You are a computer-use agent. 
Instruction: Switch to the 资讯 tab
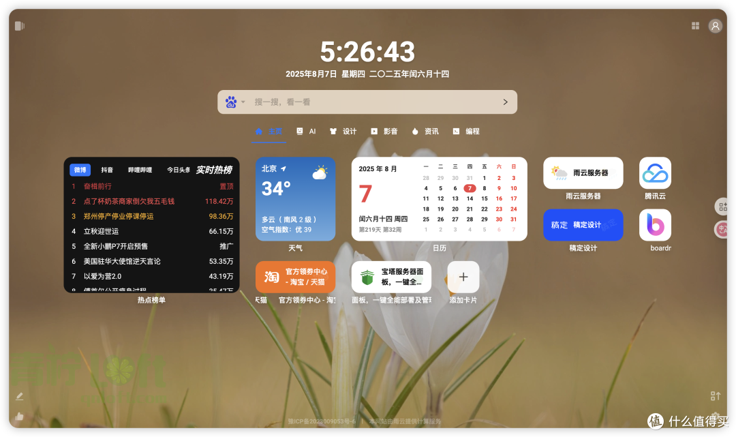pyautogui.click(x=425, y=132)
